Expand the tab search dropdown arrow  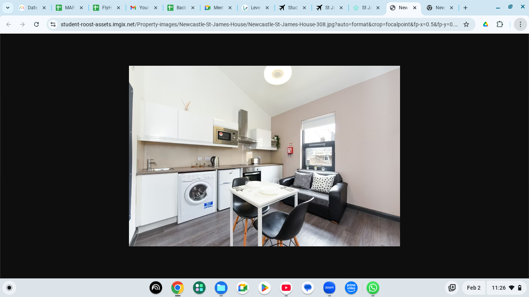click(x=8, y=8)
